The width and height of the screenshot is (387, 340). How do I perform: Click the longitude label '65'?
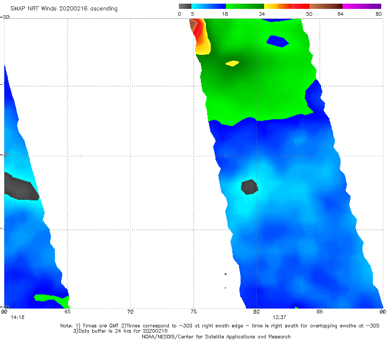[x=67, y=312]
